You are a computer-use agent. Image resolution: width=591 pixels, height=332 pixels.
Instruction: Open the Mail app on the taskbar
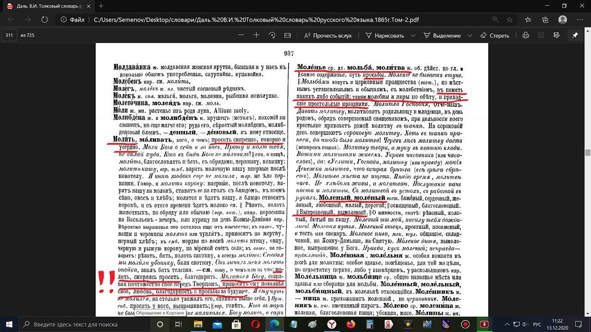(217, 324)
